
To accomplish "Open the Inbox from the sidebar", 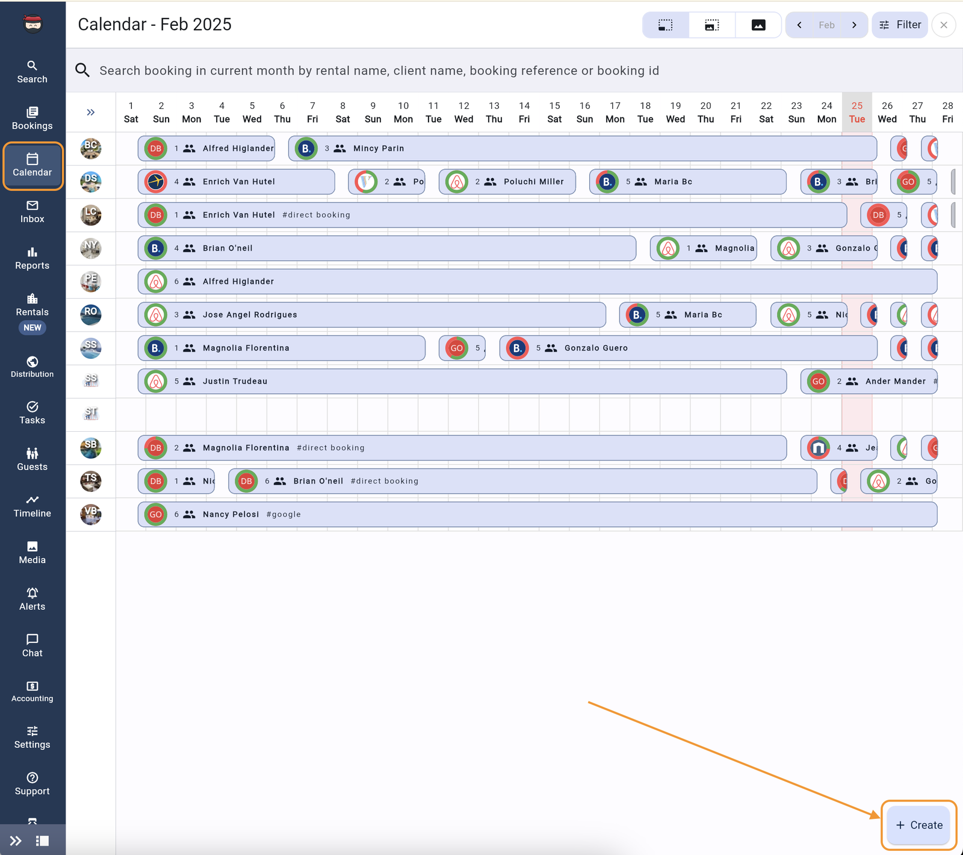I will (x=32, y=212).
